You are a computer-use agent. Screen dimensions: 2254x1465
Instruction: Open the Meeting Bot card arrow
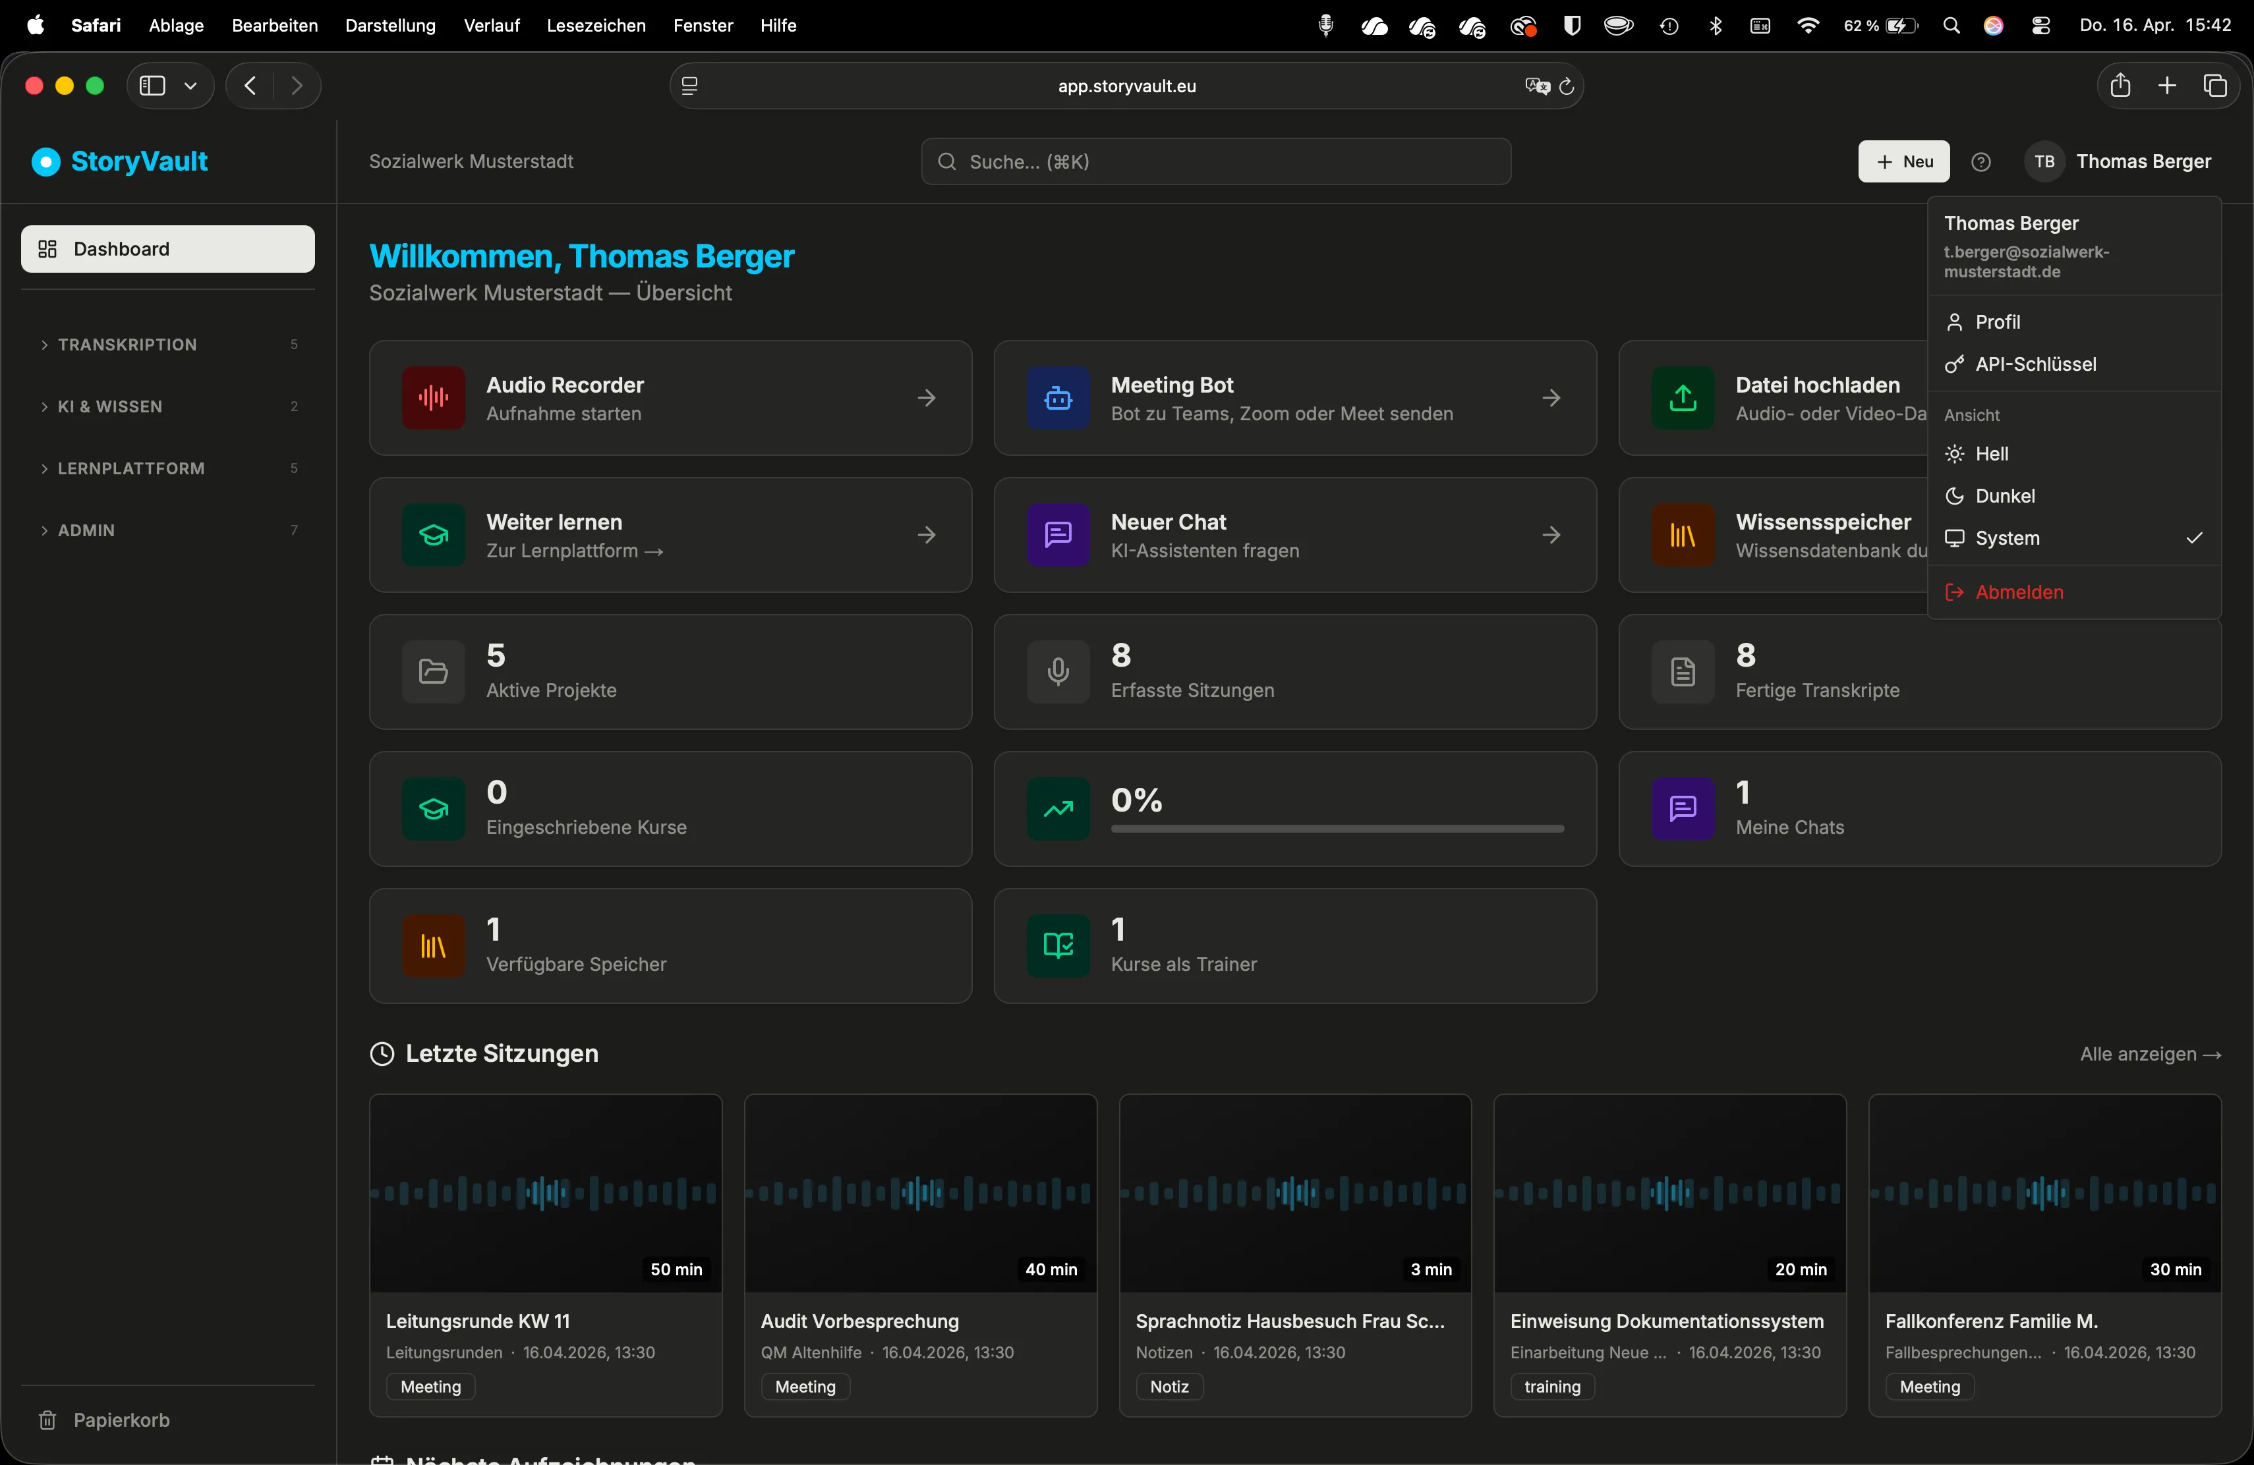pyautogui.click(x=1551, y=399)
